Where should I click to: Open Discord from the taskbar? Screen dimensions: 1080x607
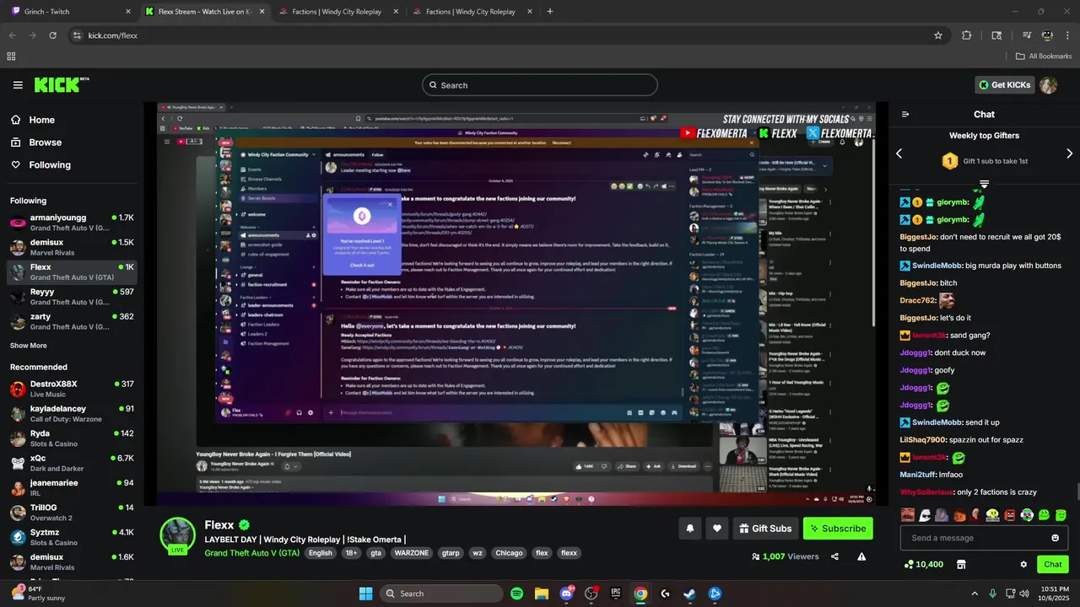click(566, 594)
